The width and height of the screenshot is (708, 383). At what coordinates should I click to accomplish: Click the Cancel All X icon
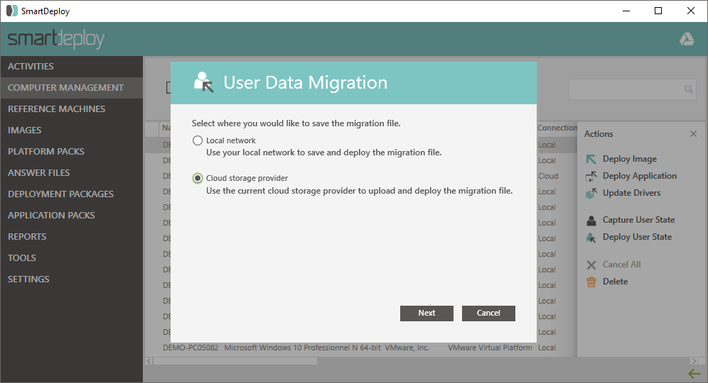click(591, 265)
